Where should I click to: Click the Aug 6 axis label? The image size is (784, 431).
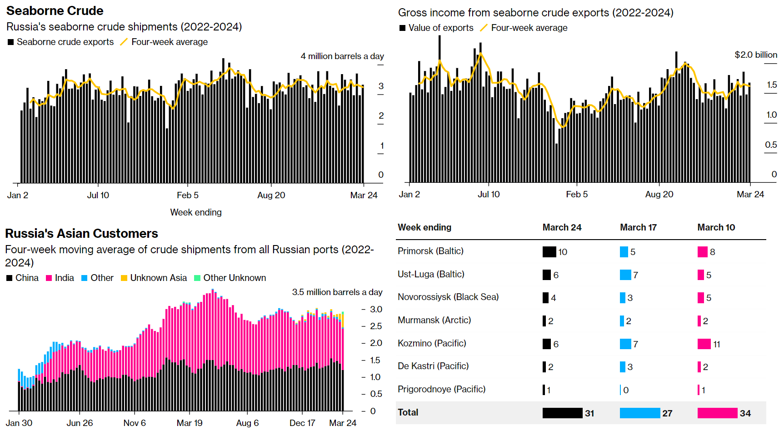click(247, 423)
